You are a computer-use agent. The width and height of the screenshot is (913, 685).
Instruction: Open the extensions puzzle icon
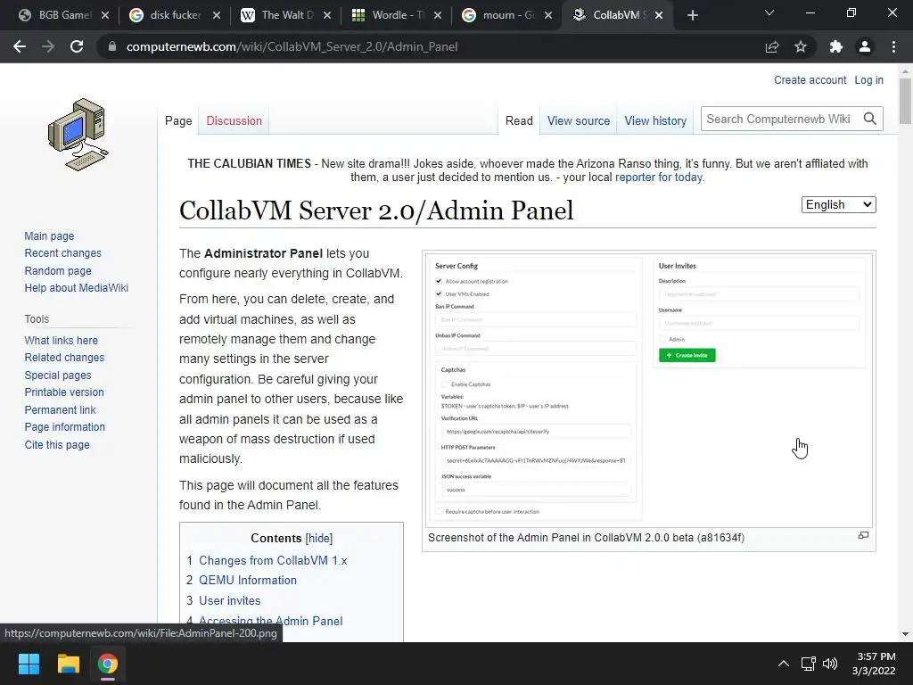[x=836, y=46]
